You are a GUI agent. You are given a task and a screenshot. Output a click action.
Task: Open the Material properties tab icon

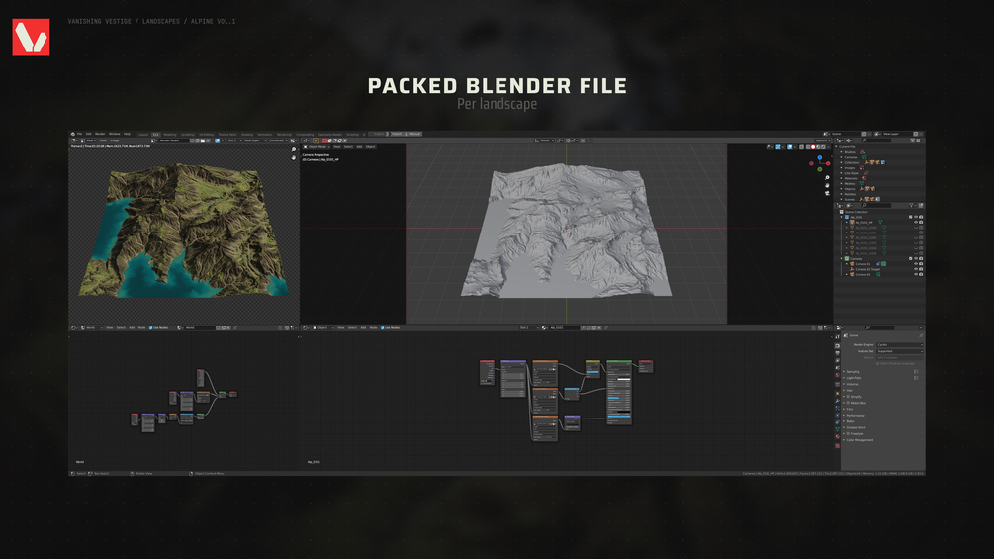838,436
